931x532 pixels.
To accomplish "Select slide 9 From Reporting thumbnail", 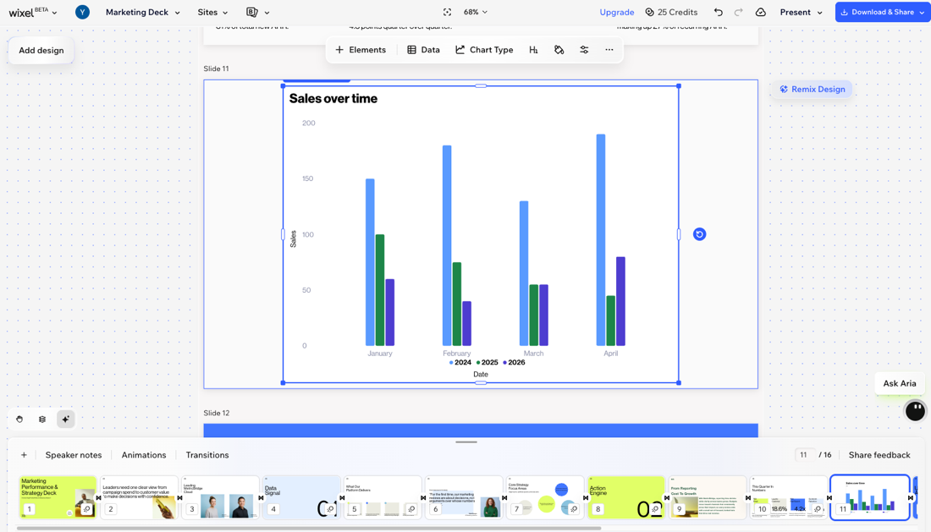I will coord(708,497).
